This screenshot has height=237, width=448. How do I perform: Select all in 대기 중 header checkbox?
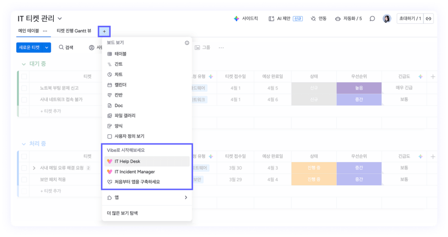(x=24, y=77)
